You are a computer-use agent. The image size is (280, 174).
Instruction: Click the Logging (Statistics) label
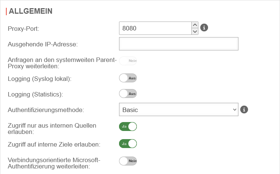[x=35, y=94]
